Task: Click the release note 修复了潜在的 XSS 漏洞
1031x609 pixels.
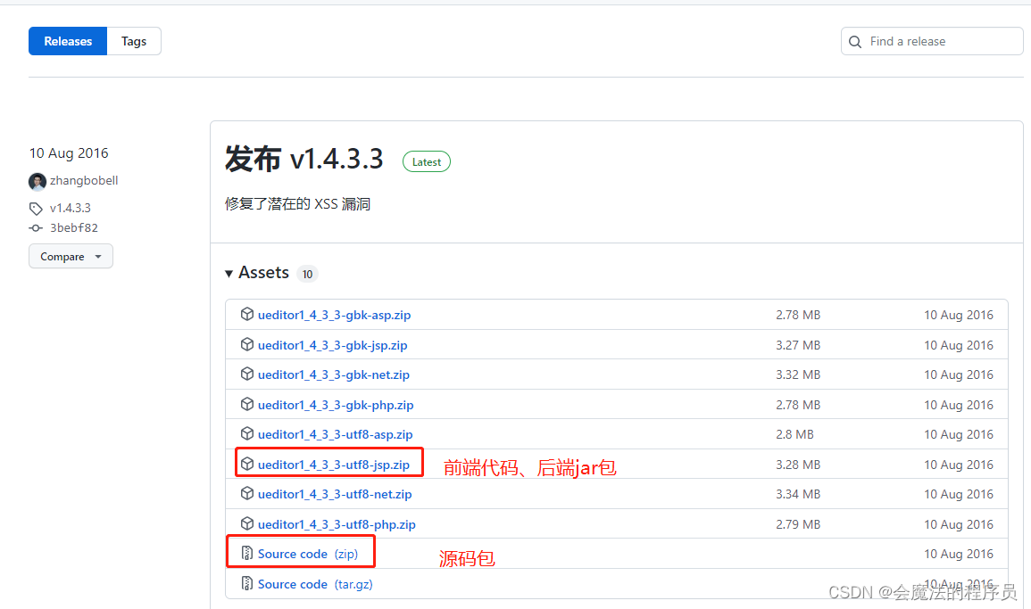Action: (298, 204)
